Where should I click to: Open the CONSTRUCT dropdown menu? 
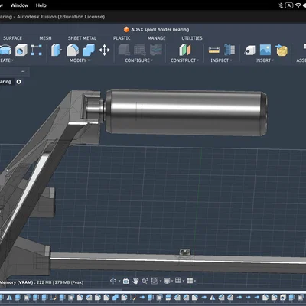pyautogui.click(x=184, y=60)
